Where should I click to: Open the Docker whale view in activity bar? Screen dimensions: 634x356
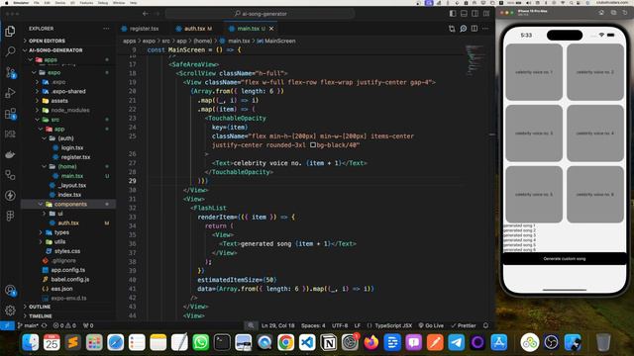[10, 154]
